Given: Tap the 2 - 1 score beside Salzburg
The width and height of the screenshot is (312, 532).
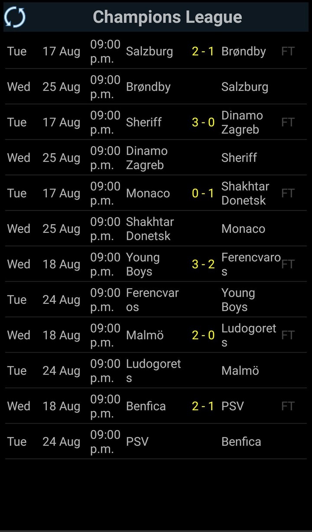Looking at the screenshot, I should (203, 52).
